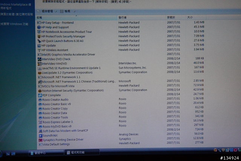Click the Roxio Creator Audio disc icon
The height and width of the screenshot is (161, 241).
tap(40, 100)
